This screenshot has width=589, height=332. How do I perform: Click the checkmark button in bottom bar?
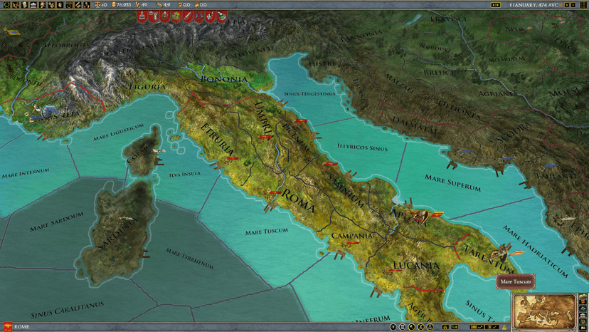(x=492, y=327)
